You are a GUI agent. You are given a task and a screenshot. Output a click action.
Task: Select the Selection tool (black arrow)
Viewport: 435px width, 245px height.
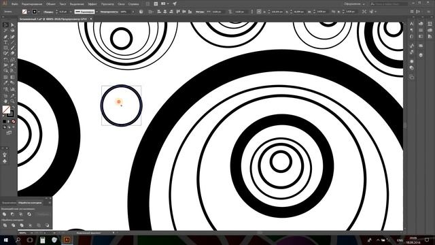[5, 25]
